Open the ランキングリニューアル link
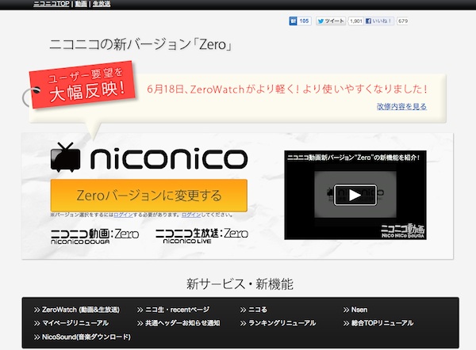 click(x=282, y=323)
